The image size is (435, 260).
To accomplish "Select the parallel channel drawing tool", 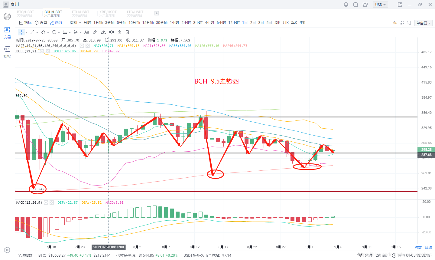I will (43, 32).
